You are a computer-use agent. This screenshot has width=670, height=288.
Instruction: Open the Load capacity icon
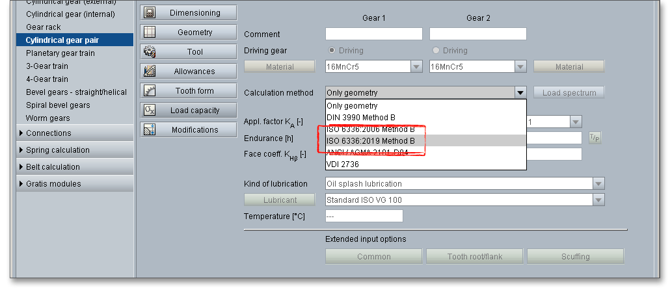[150, 111]
